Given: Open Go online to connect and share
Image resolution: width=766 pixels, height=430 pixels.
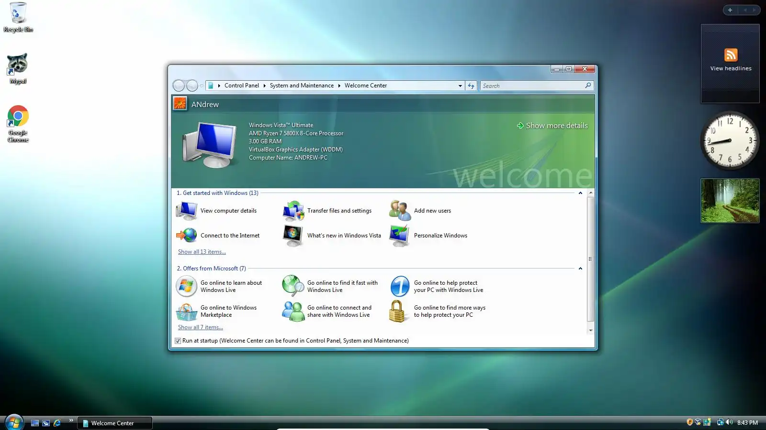Looking at the screenshot, I should (327, 311).
